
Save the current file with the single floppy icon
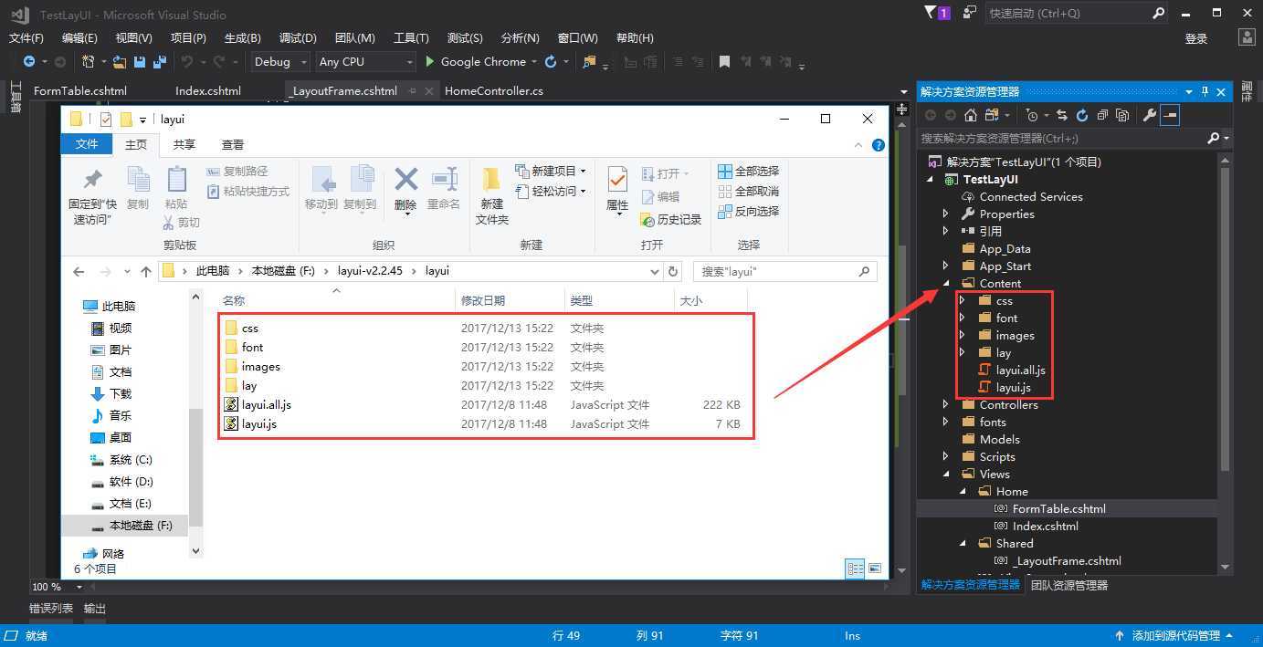coord(140,62)
